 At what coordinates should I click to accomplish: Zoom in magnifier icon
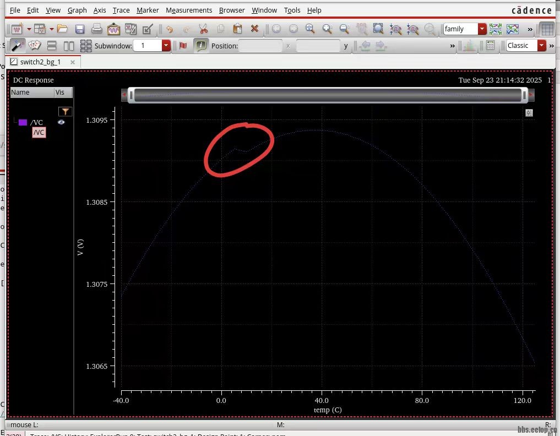[x=327, y=29]
